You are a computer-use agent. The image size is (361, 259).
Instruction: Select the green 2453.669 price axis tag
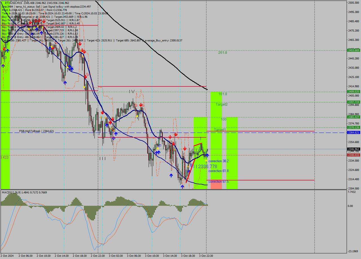[353, 50]
